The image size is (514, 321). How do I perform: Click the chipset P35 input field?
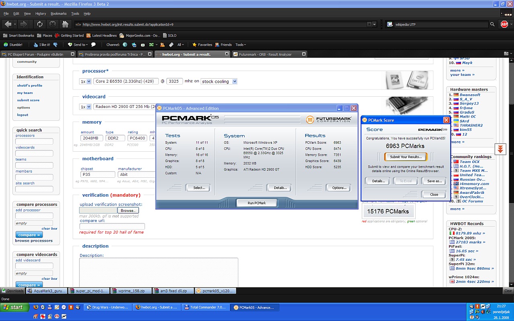pos(98,175)
